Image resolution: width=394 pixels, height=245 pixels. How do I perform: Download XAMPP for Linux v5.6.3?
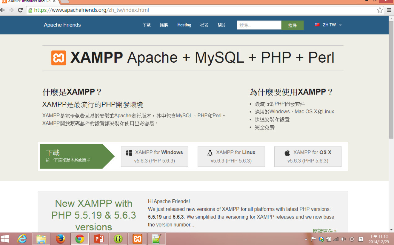point(231,156)
